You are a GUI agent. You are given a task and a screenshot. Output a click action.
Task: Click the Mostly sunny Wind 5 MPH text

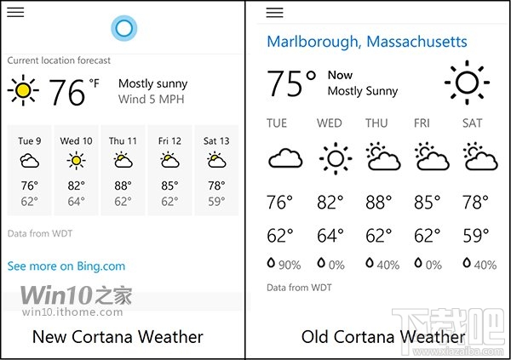tap(152, 91)
